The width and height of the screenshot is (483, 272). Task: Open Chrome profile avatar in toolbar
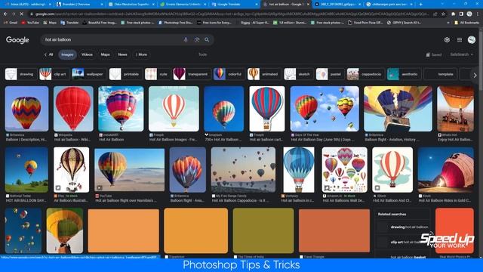click(469, 14)
